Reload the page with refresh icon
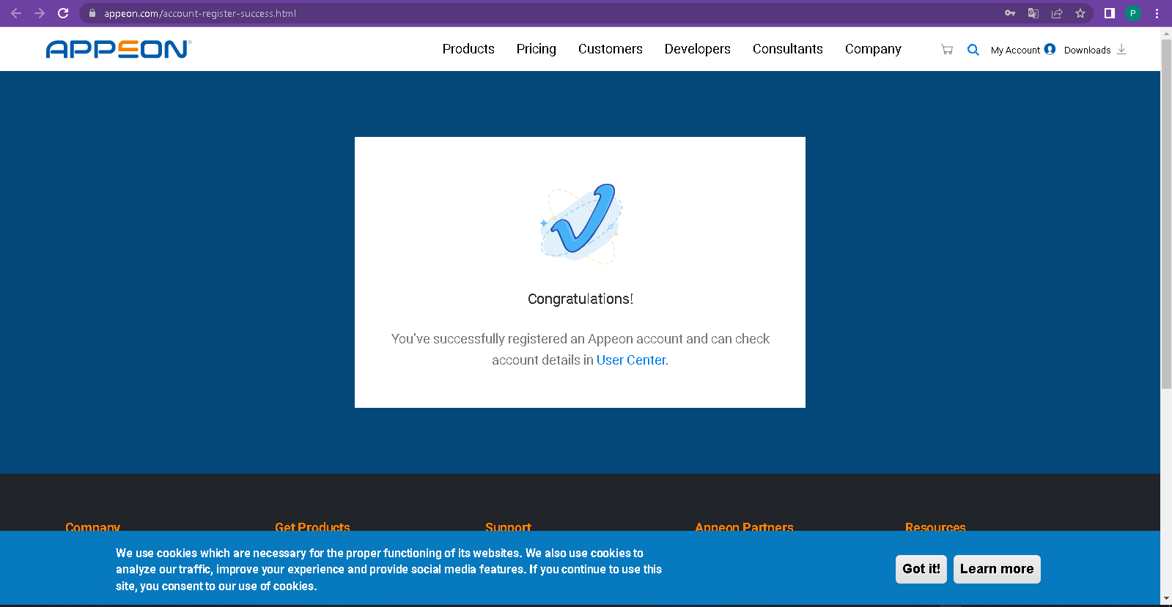This screenshot has height=607, width=1172. pyautogui.click(x=63, y=13)
